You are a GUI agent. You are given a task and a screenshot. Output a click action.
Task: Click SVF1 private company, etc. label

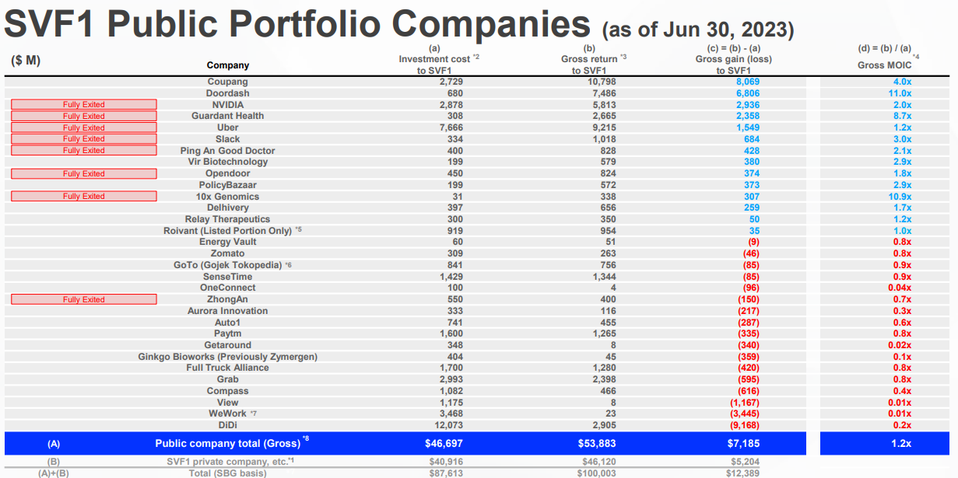click(229, 461)
